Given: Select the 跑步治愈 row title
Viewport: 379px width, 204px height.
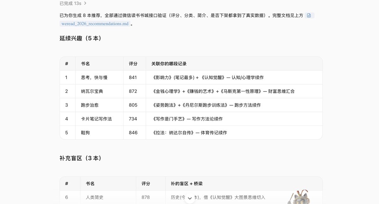Looking at the screenshot, I should 90,105.
